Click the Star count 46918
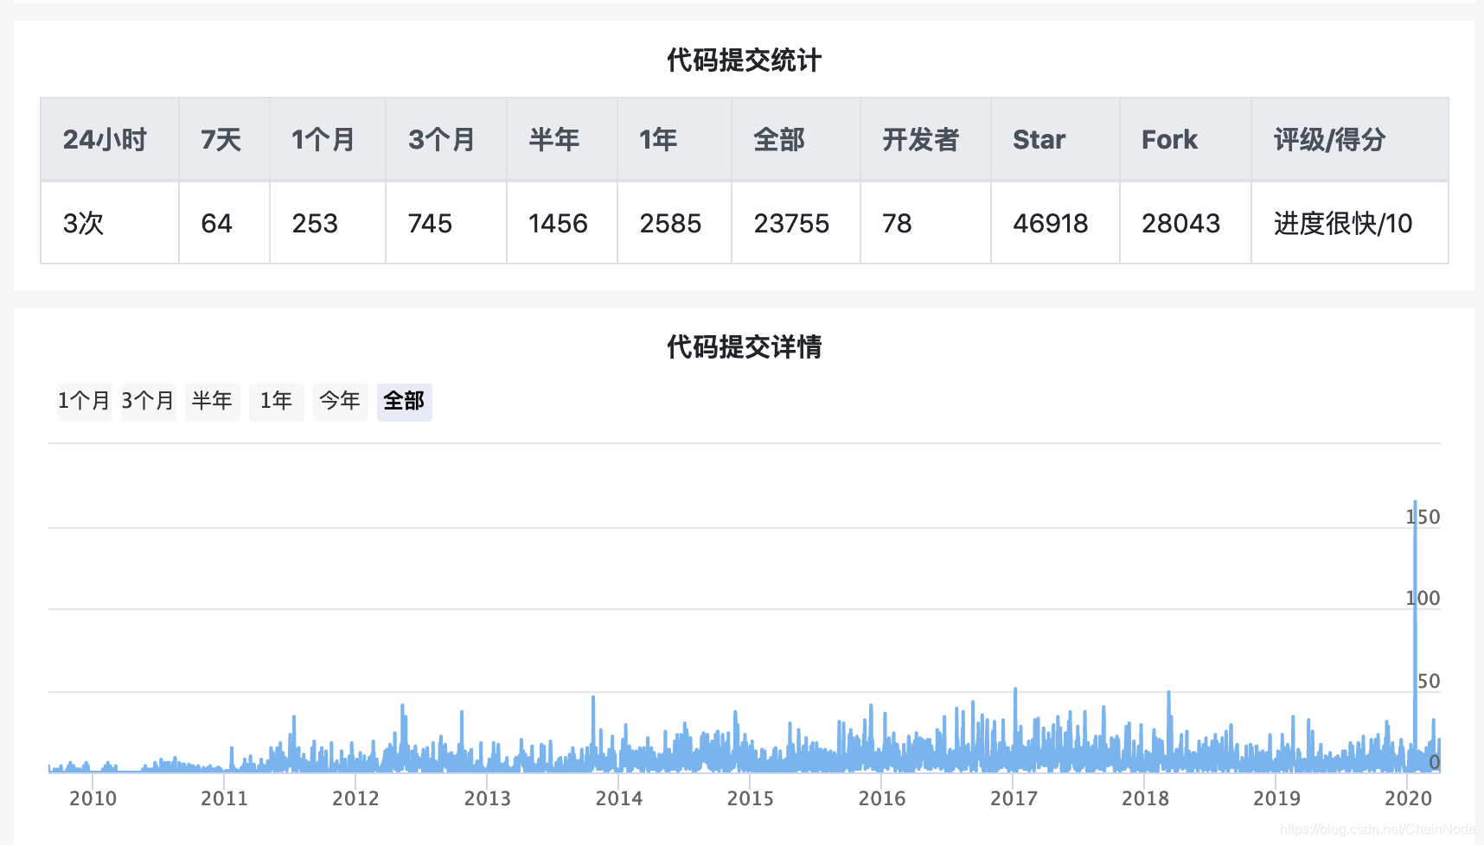This screenshot has height=845, width=1484. tap(1055, 223)
